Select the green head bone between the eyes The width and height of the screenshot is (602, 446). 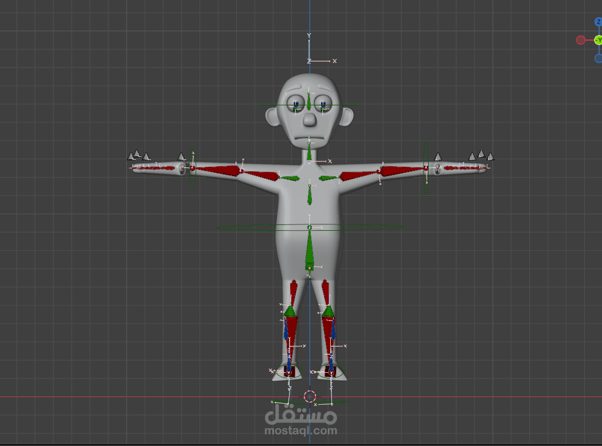pyautogui.click(x=308, y=101)
